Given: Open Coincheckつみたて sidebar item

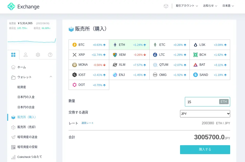Looking at the screenshot, I should [x=27, y=157].
